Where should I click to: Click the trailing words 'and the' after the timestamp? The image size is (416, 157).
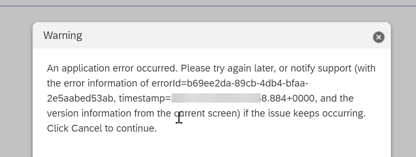(x=337, y=98)
